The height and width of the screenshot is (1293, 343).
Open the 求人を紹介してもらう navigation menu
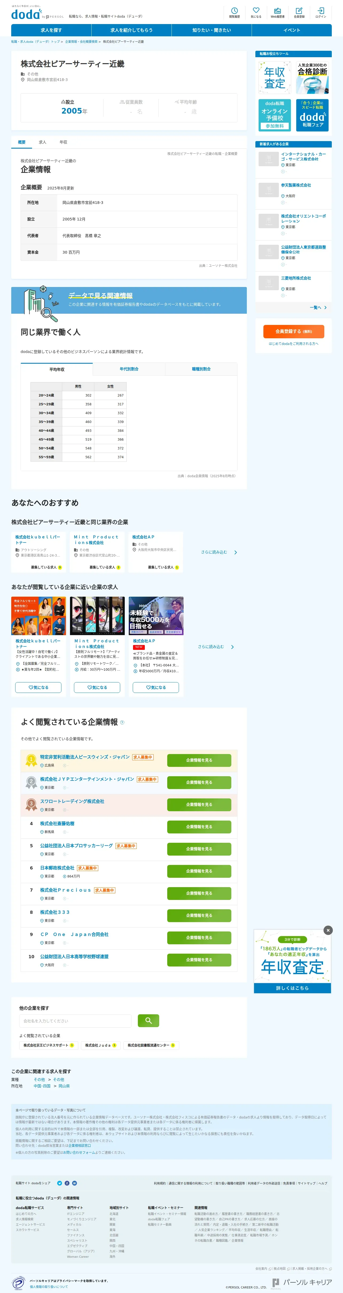click(x=131, y=30)
